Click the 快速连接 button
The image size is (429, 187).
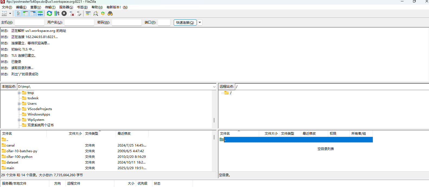(185, 22)
